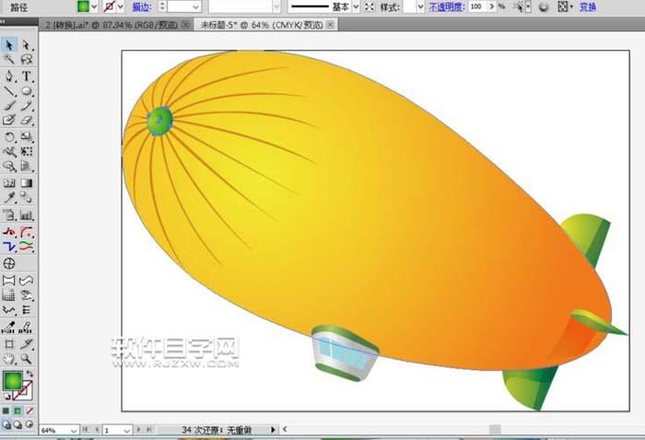Screen dimensions: 645x440
Task: Activate the Zoom magnifier tool
Action: click(x=27, y=357)
